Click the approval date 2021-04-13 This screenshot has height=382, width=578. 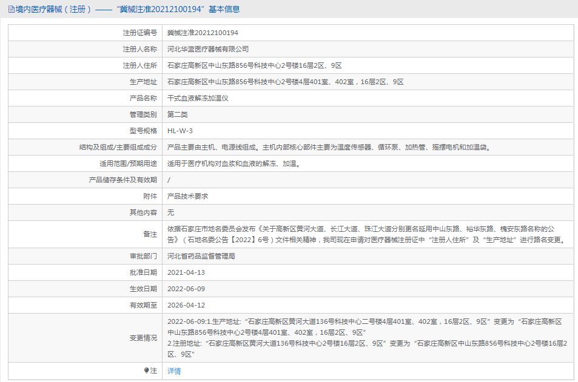186,272
